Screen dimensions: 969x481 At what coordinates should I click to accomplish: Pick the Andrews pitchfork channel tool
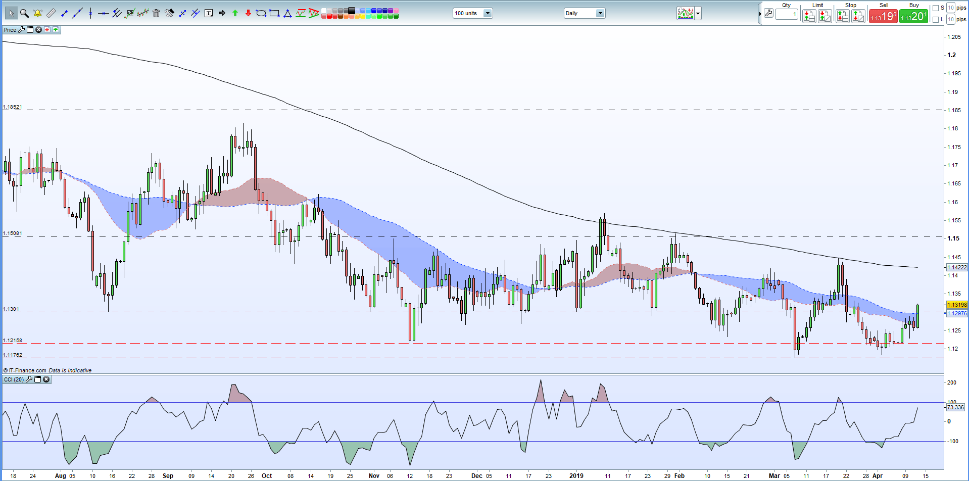[x=117, y=13]
